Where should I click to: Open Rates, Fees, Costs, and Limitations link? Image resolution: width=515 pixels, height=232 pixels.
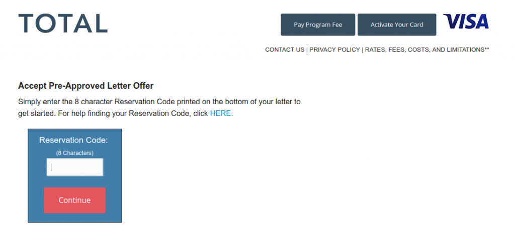(x=424, y=50)
